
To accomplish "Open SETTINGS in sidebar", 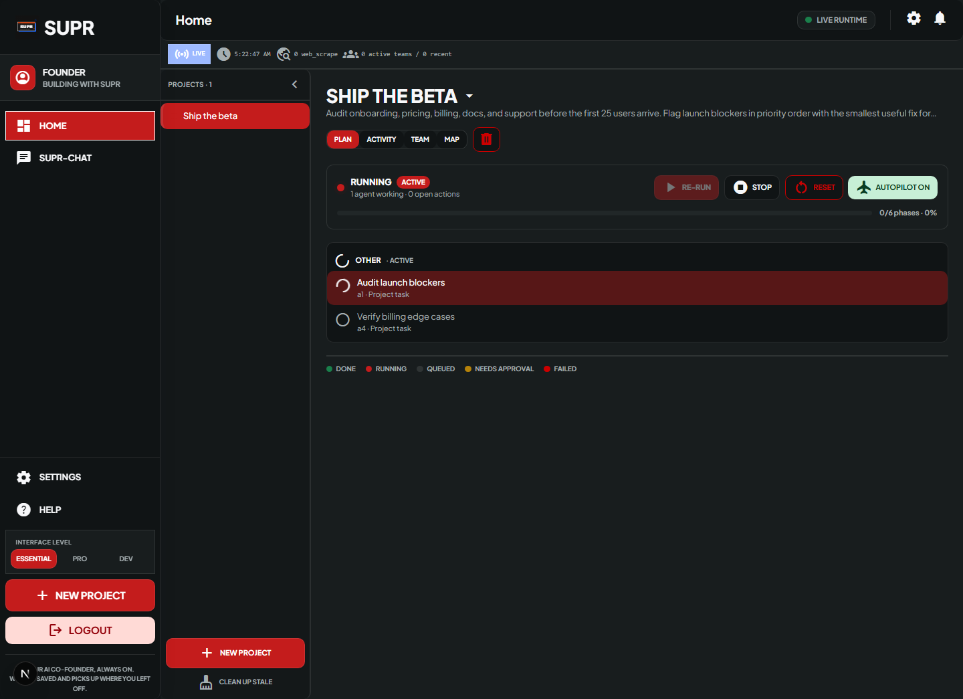I will coord(80,477).
